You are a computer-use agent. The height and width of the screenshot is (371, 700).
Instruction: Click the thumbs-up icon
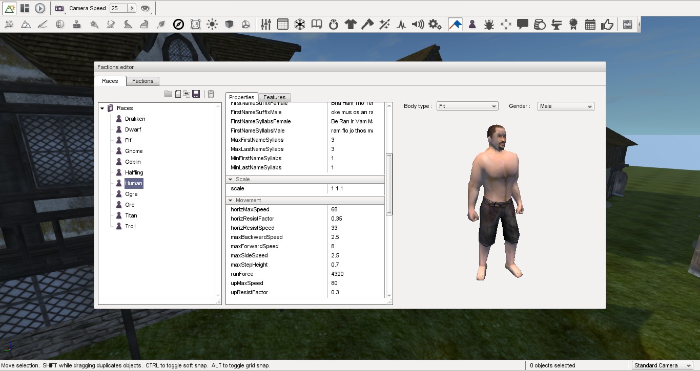[607, 24]
